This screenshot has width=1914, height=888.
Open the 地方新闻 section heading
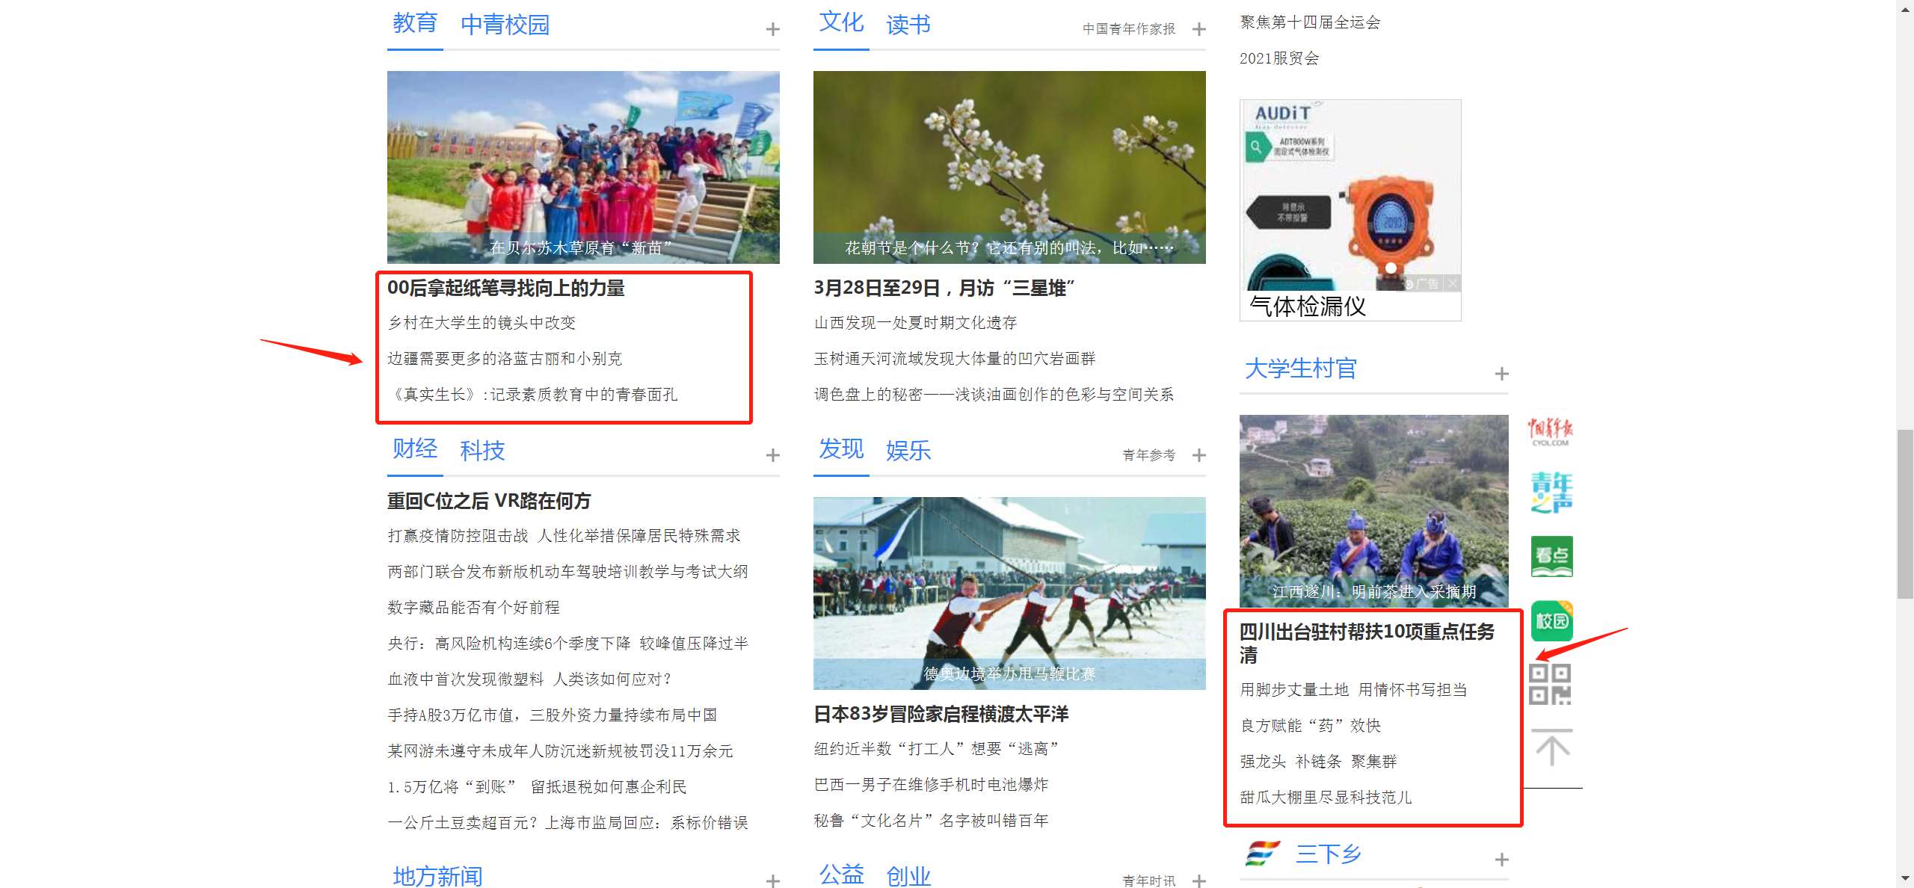pos(438,876)
